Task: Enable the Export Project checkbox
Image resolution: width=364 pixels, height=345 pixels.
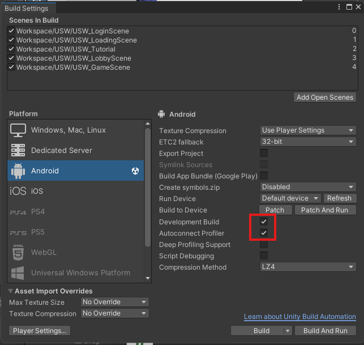Action: (264, 153)
